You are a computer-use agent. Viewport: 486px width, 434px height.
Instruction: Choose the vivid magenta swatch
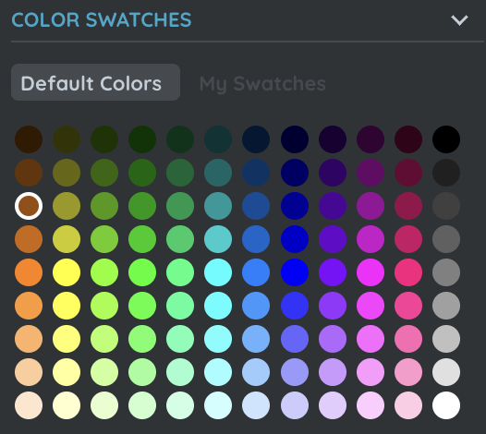tap(371, 272)
